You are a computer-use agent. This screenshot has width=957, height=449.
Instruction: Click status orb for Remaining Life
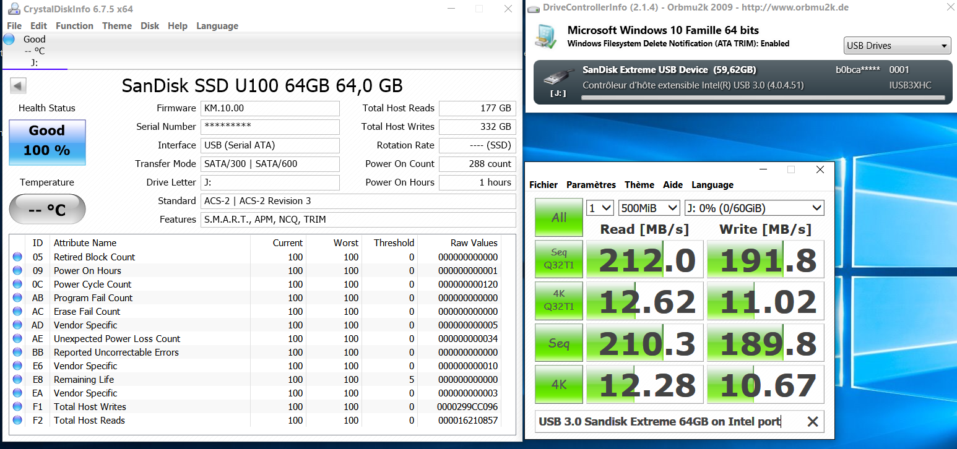pyautogui.click(x=17, y=379)
